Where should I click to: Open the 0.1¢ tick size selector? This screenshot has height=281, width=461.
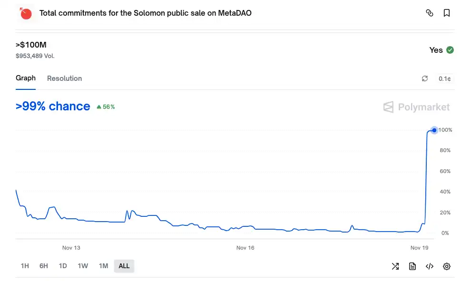coord(444,78)
